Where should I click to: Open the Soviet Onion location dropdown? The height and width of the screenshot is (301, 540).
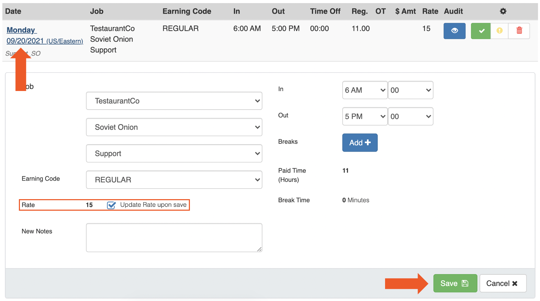coord(174,127)
